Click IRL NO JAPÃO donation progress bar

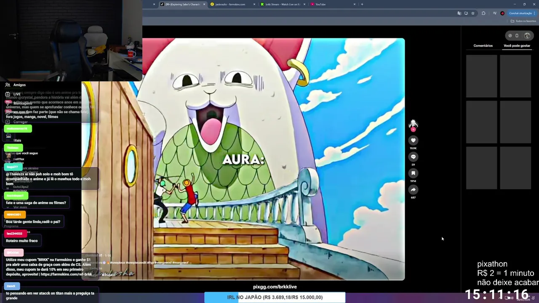275,297
